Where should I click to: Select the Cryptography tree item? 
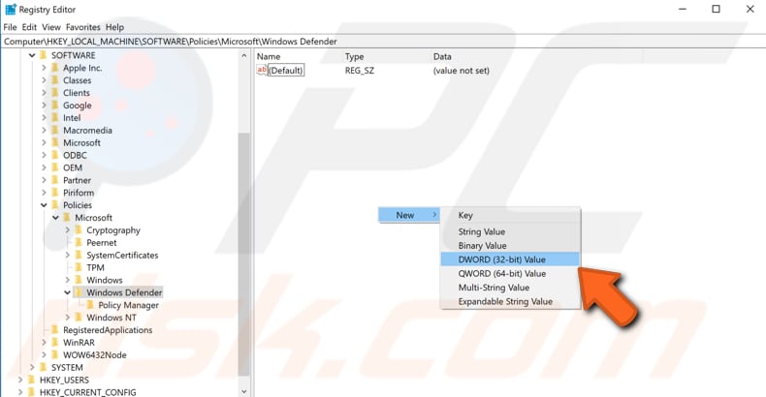pyautogui.click(x=113, y=230)
